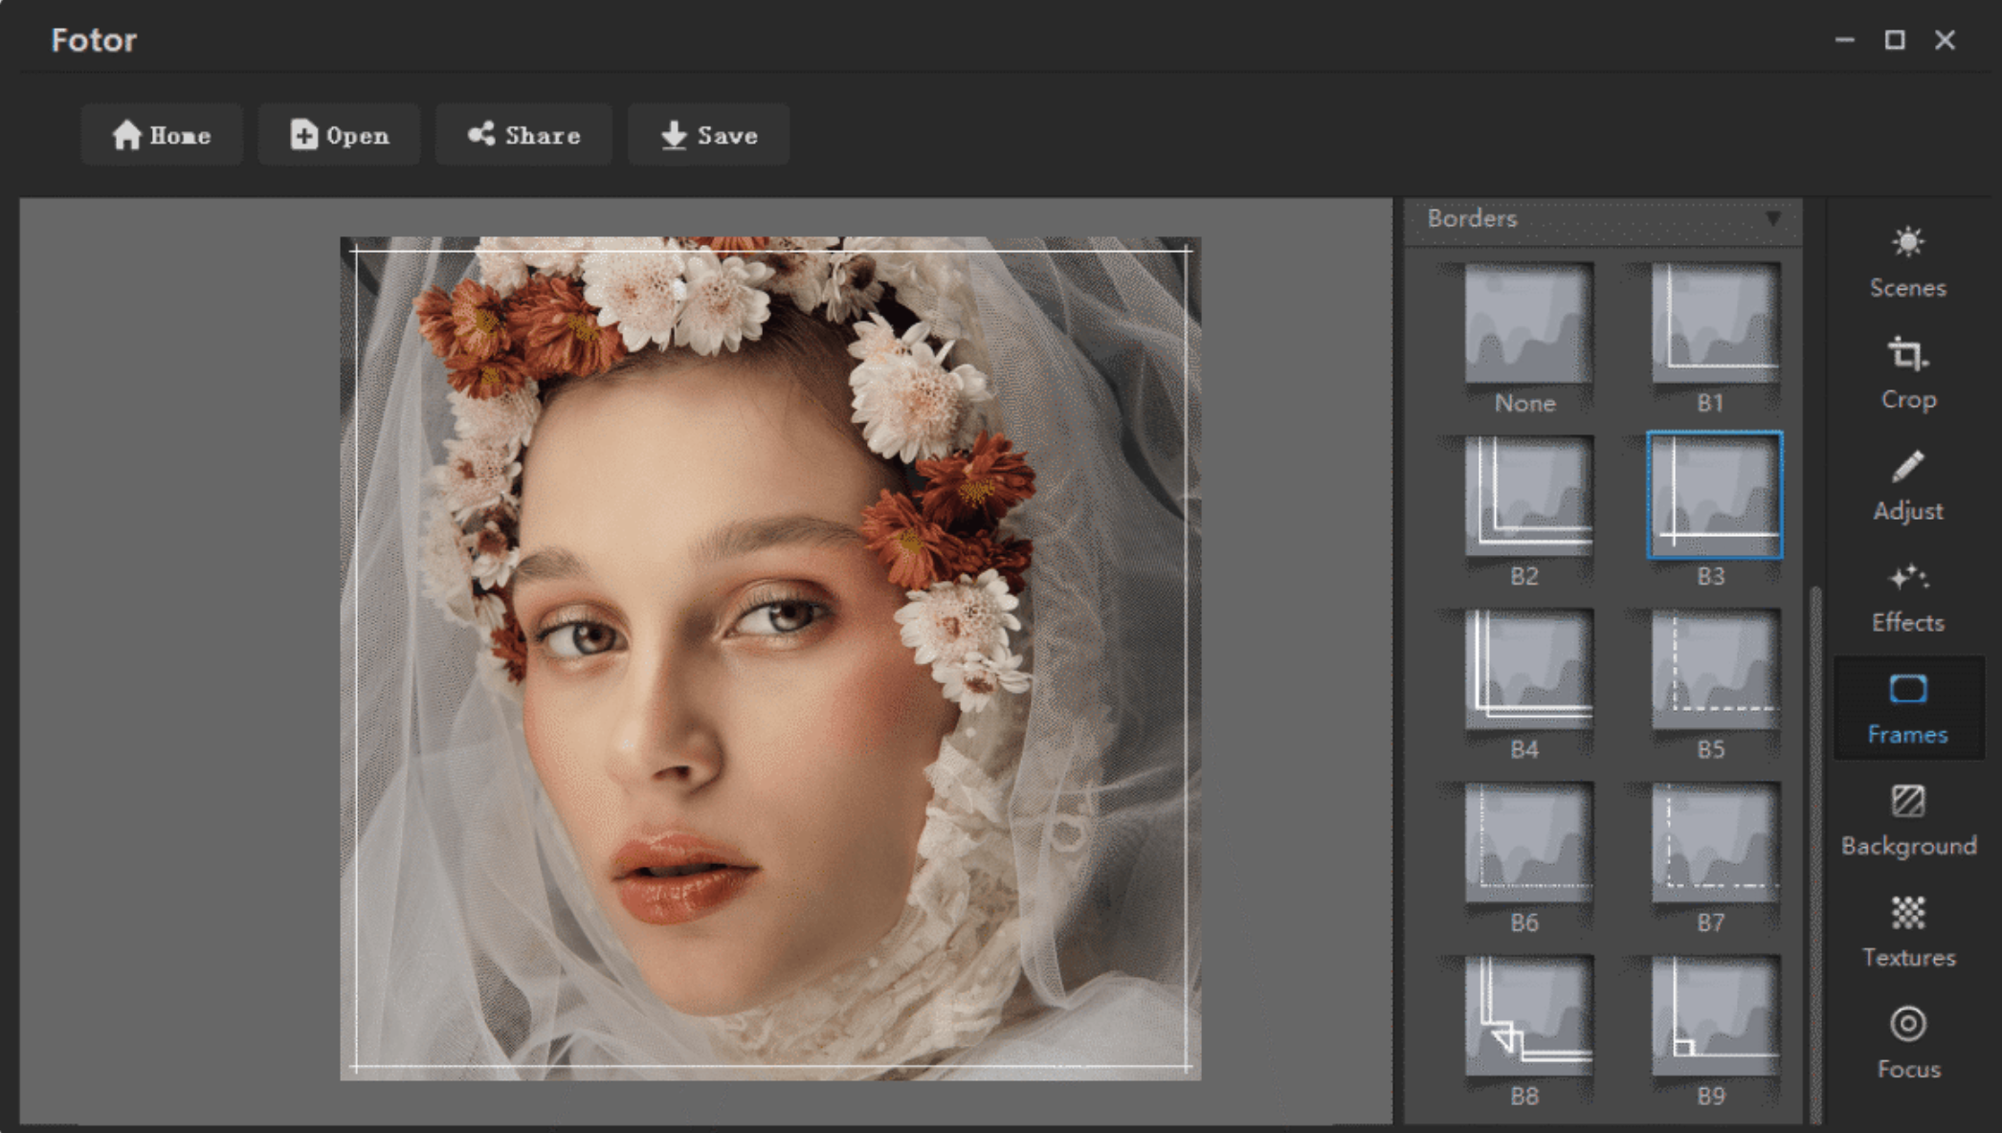
Task: Expand the Borders category dropdown
Action: tap(1775, 218)
